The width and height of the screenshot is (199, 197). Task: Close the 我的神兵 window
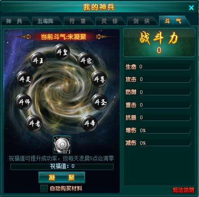(x=191, y=8)
